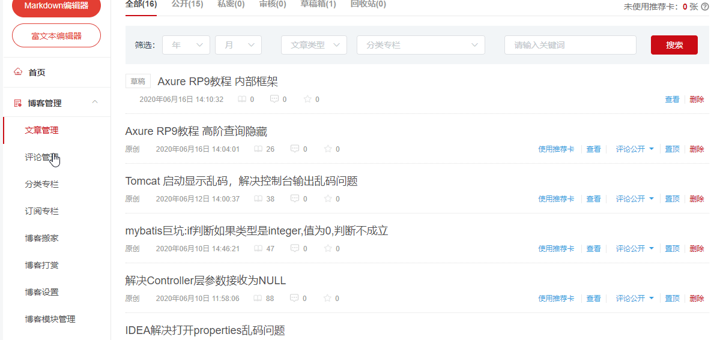Switch to the 公开(15) tab
The height and width of the screenshot is (340, 723).
tap(187, 4)
